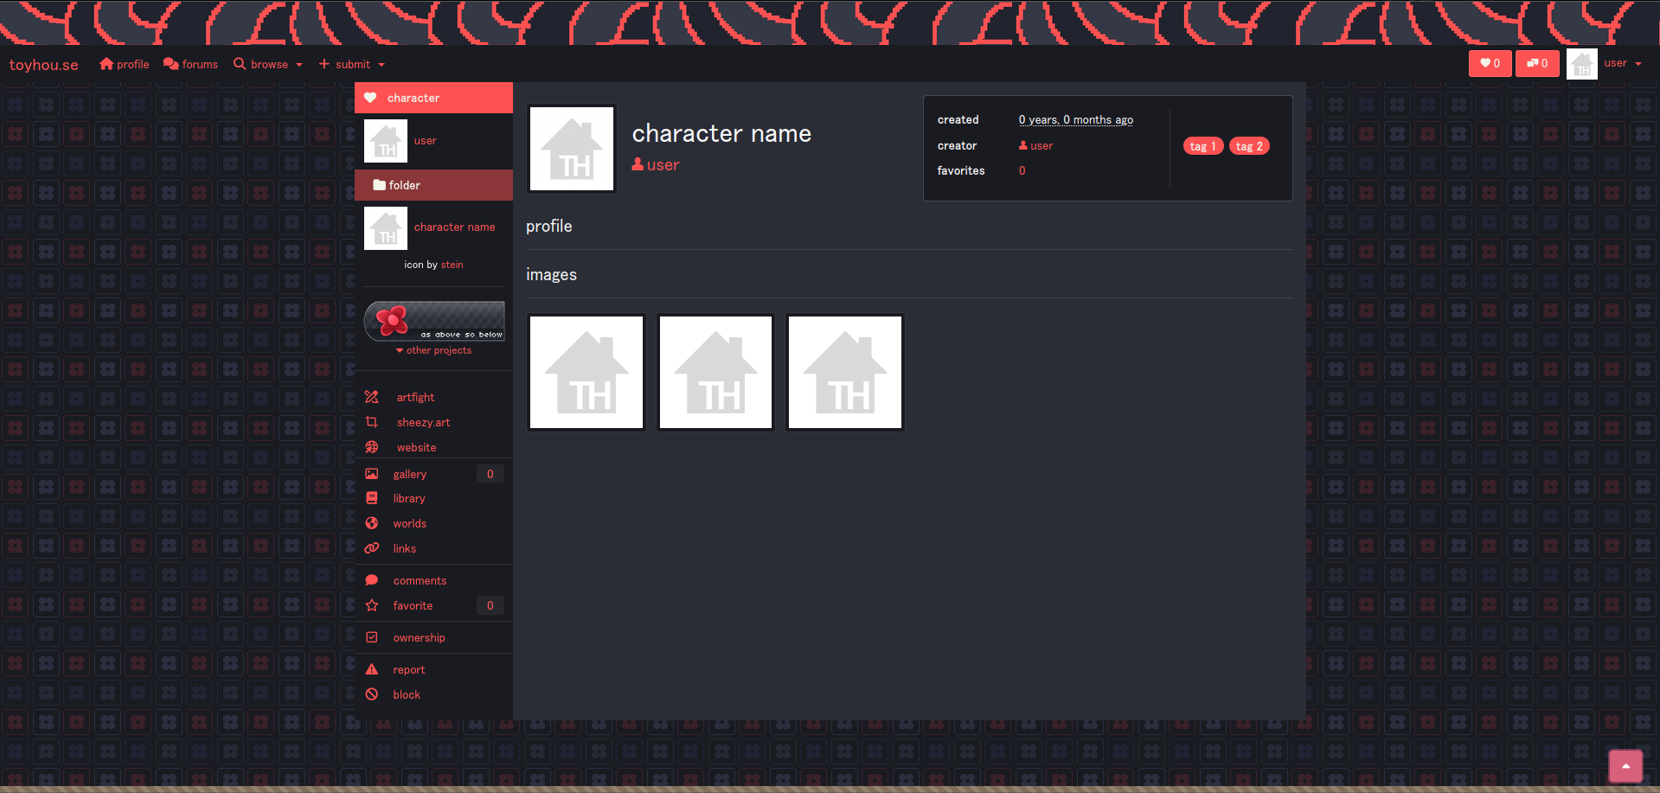Viewport: 1660px width, 793px height.
Task: Open the library section
Action: [407, 498]
